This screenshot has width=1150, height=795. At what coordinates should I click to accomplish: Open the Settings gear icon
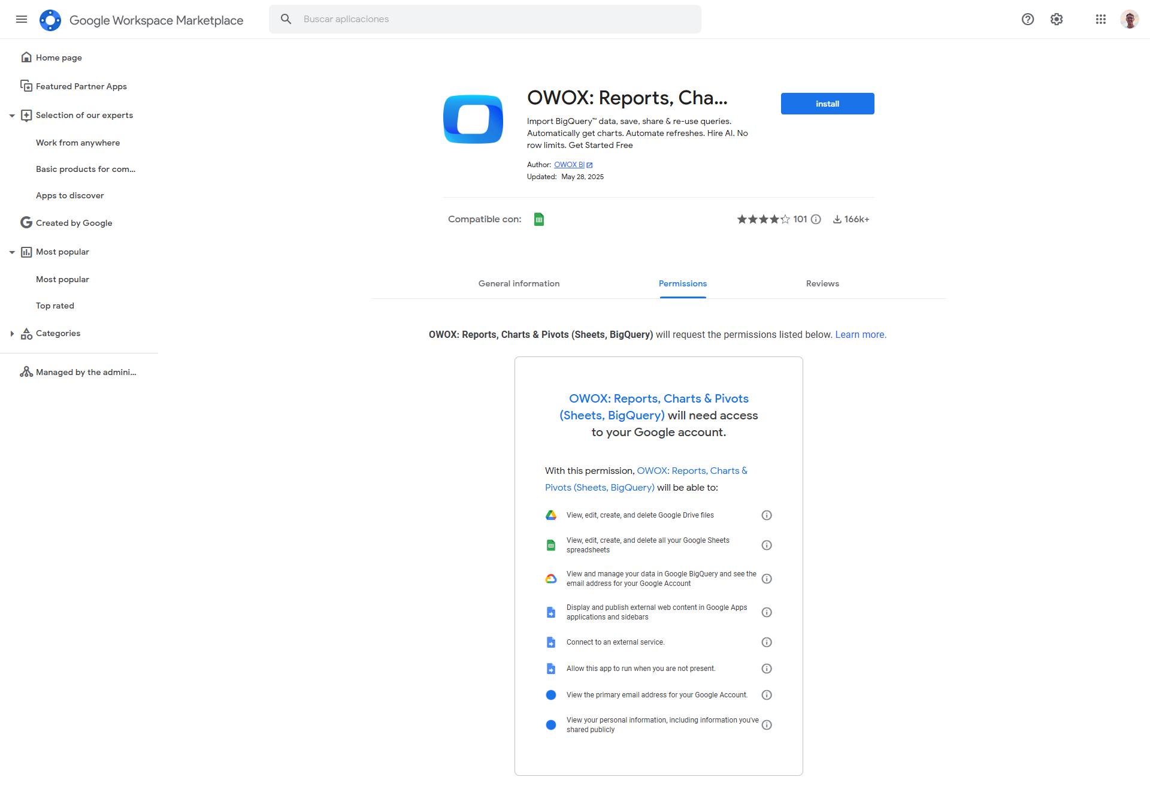[x=1057, y=19]
